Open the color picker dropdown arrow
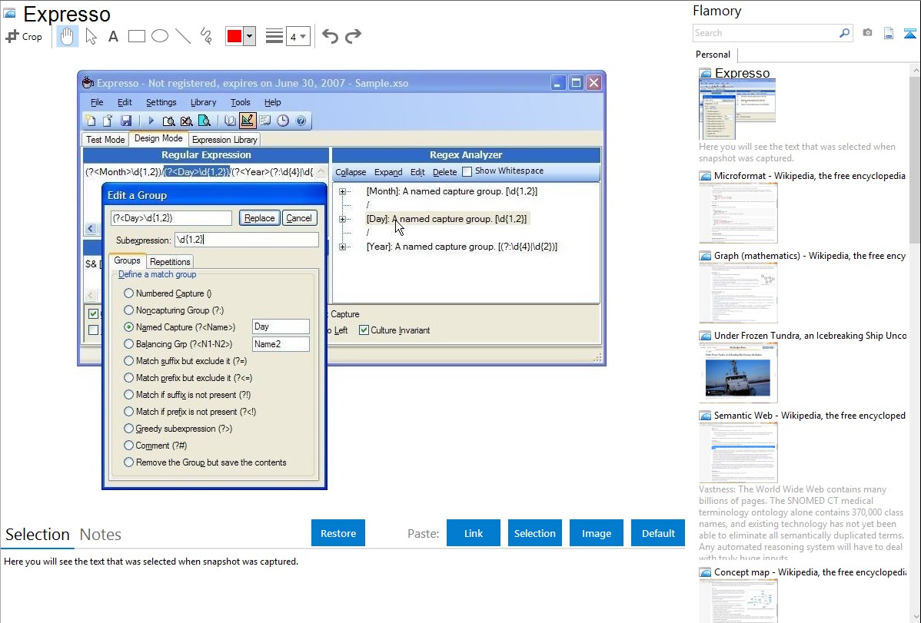This screenshot has width=921, height=623. [249, 36]
